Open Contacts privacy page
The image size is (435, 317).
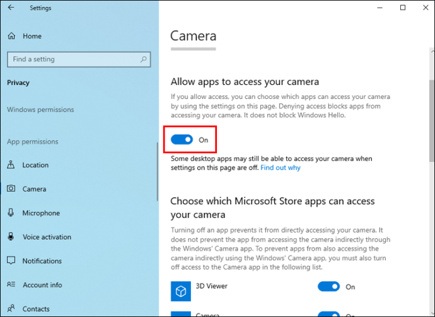pos(79,309)
